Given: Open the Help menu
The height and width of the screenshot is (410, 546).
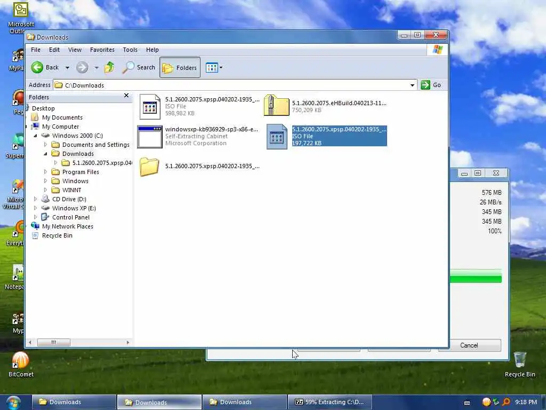Looking at the screenshot, I should (152, 50).
